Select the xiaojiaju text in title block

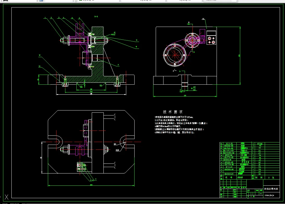269,195
